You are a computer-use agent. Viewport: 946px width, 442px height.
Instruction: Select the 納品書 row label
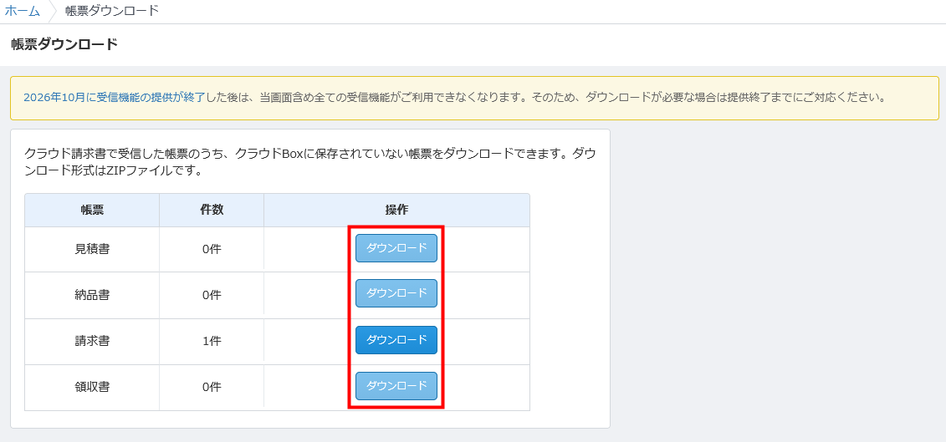coord(92,295)
